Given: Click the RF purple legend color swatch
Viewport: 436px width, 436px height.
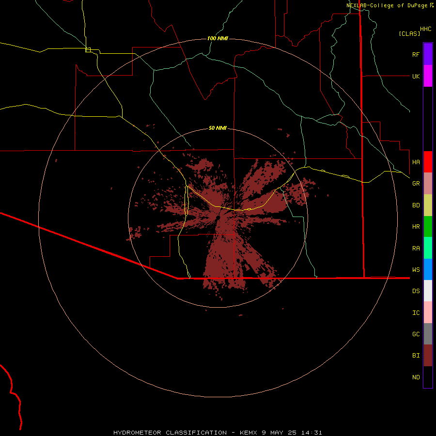Looking at the screenshot, I should tap(428, 54).
